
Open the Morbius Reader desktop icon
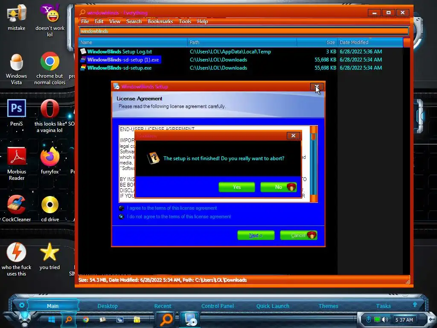[x=17, y=164]
